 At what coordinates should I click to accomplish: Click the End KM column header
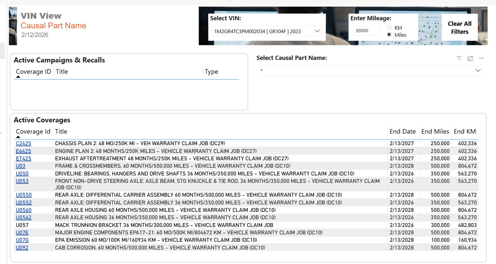point(464,132)
